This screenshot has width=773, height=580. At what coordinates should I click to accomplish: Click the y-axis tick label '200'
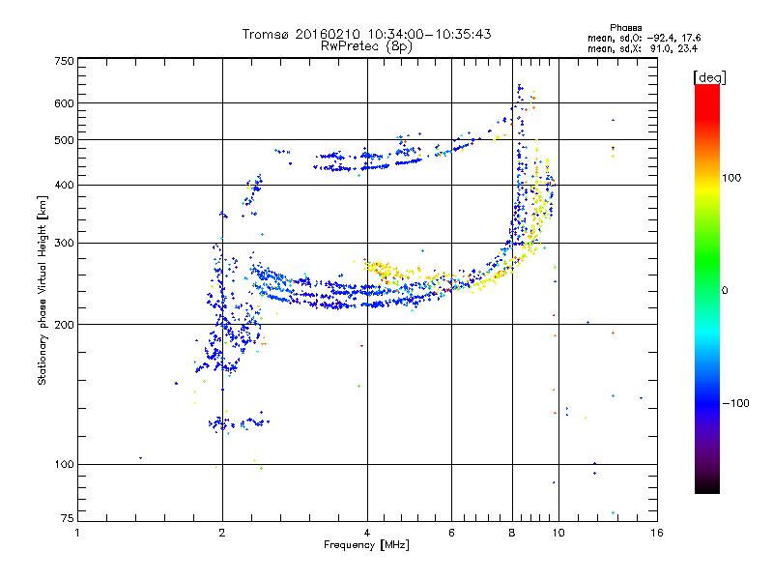pyautogui.click(x=65, y=325)
